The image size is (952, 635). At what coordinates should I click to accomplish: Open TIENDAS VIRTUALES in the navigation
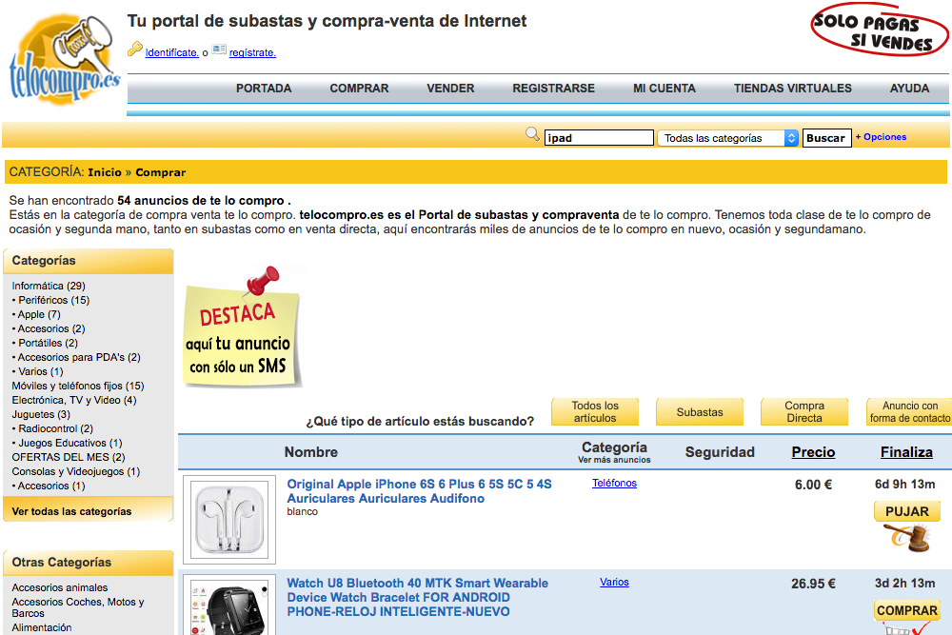pos(792,88)
